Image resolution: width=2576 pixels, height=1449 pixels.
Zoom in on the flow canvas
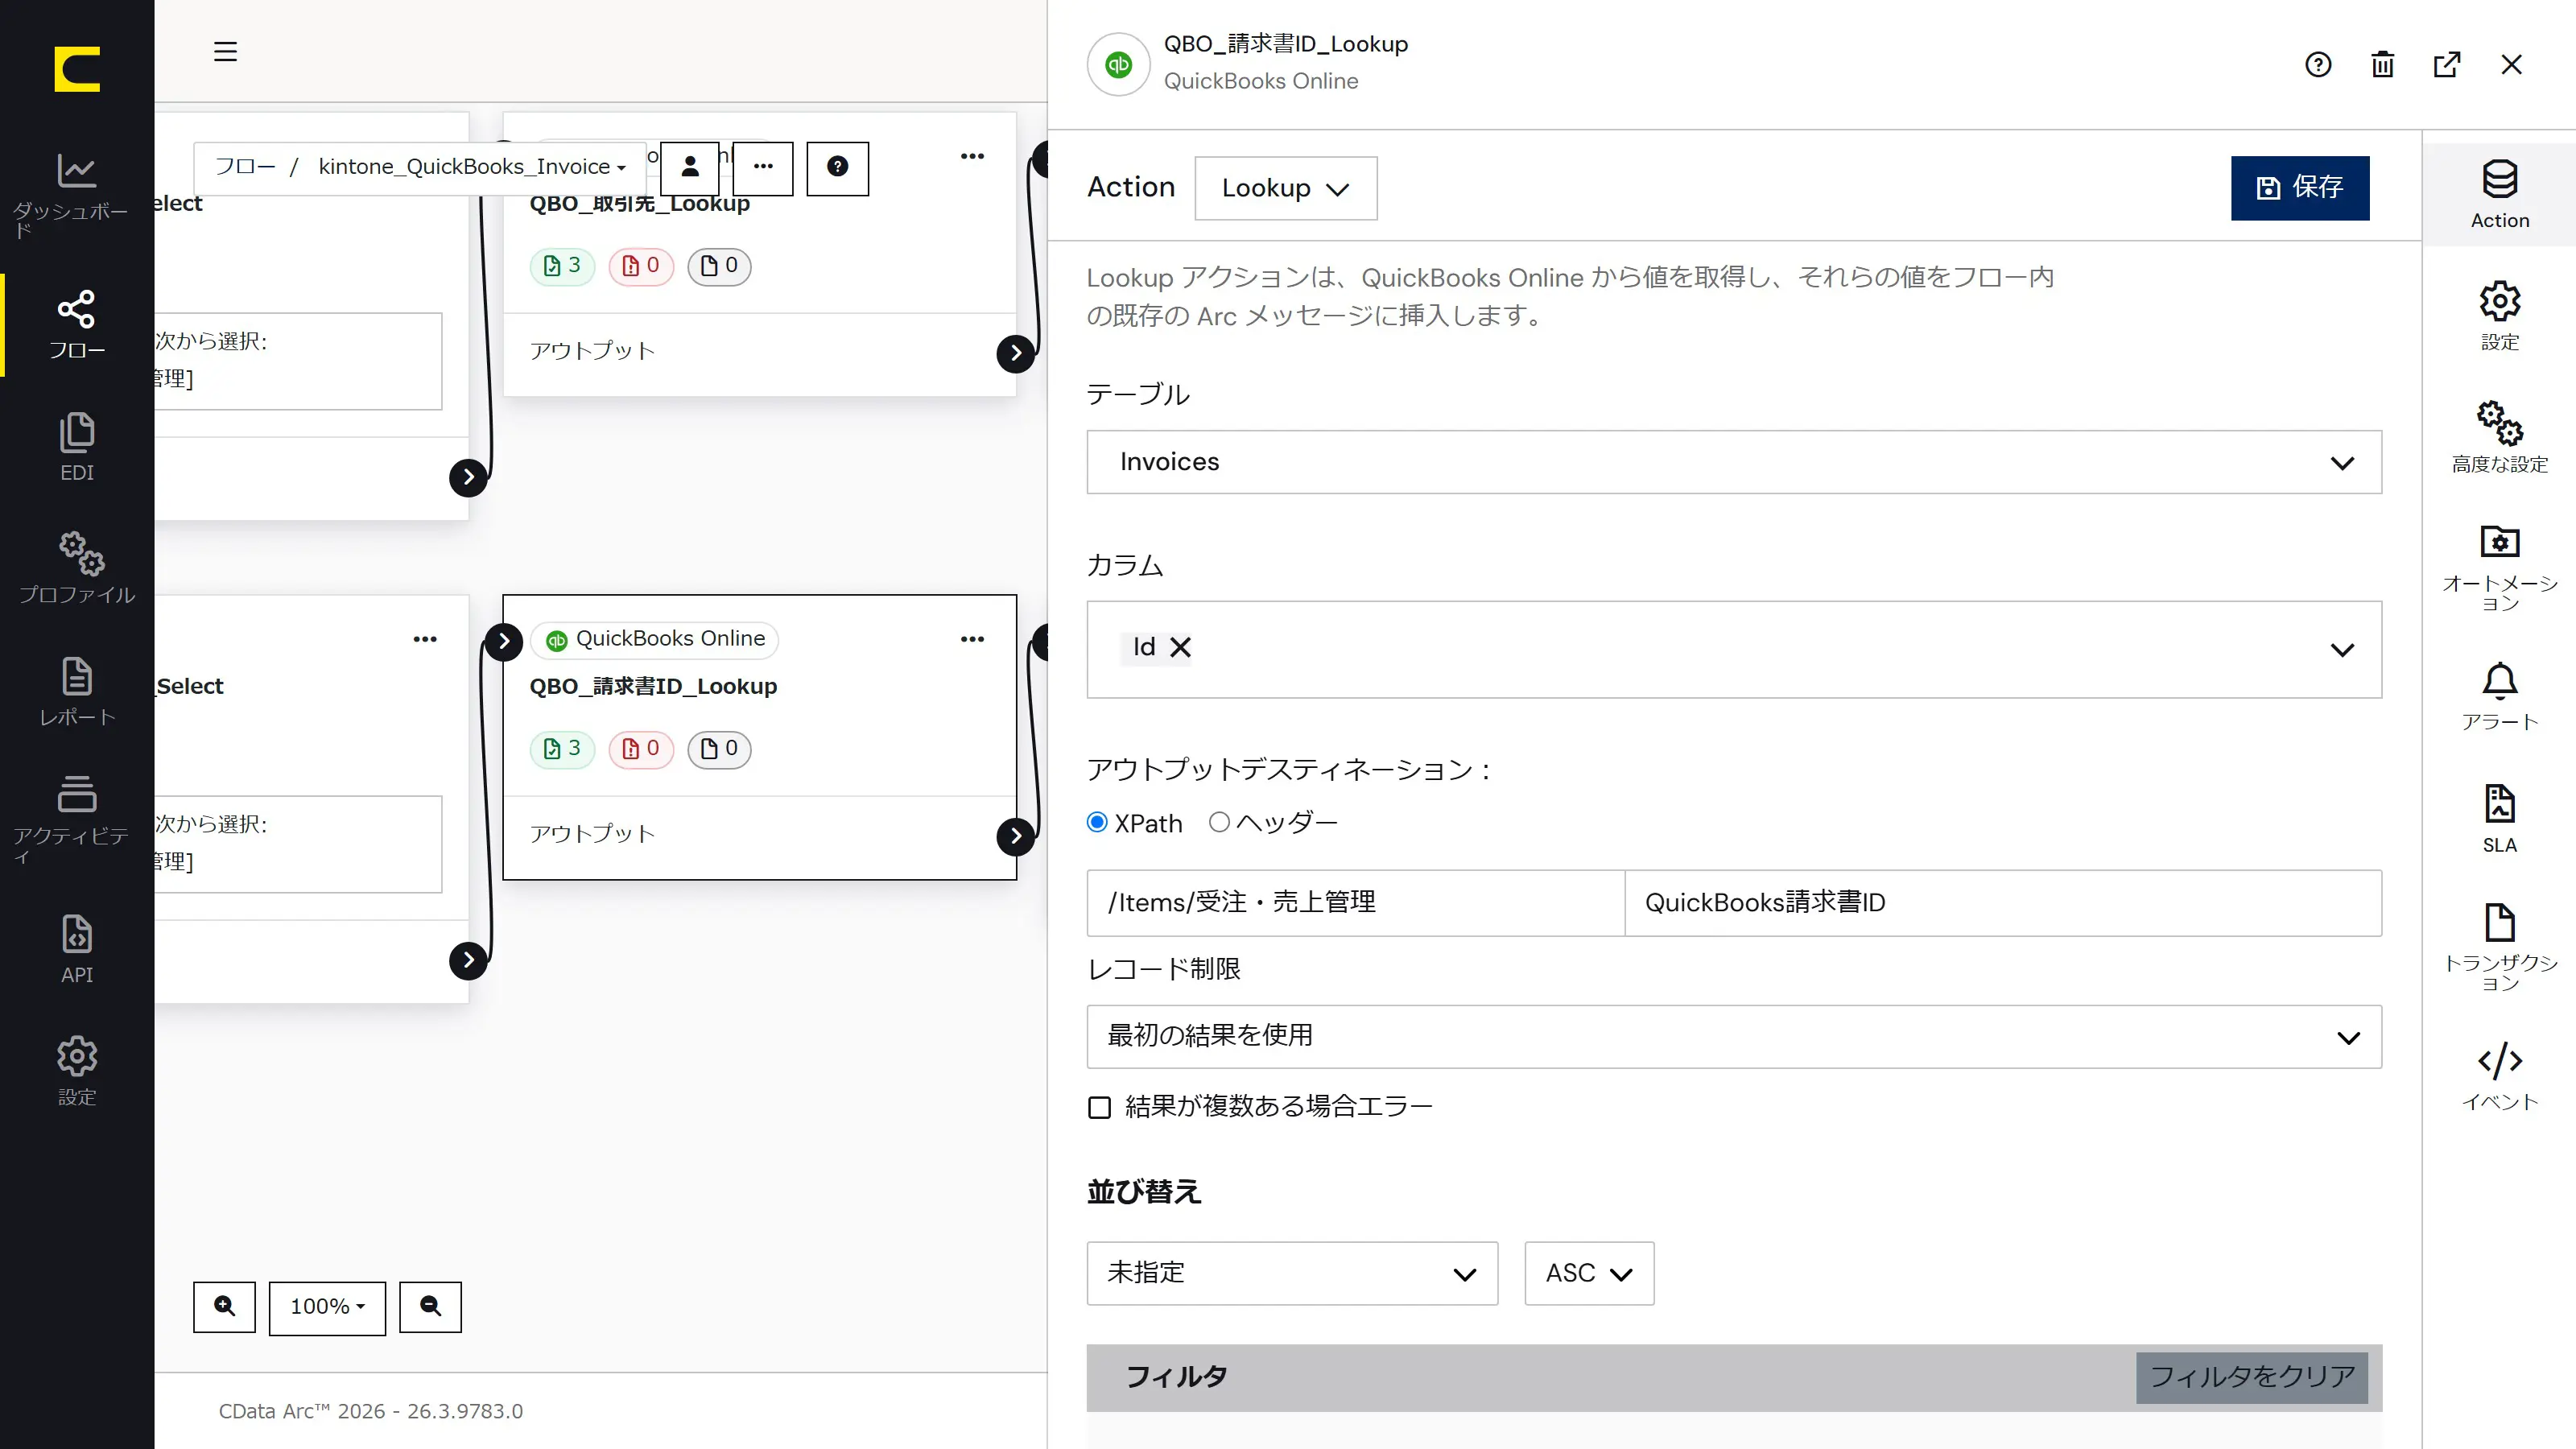(224, 1306)
